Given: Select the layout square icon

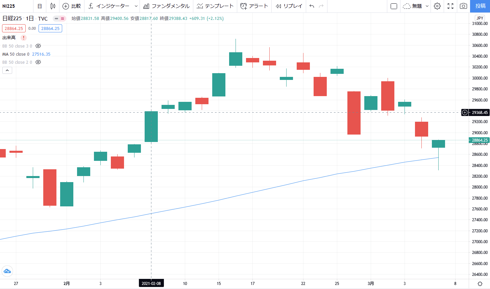Looking at the screenshot, I should click(394, 6).
